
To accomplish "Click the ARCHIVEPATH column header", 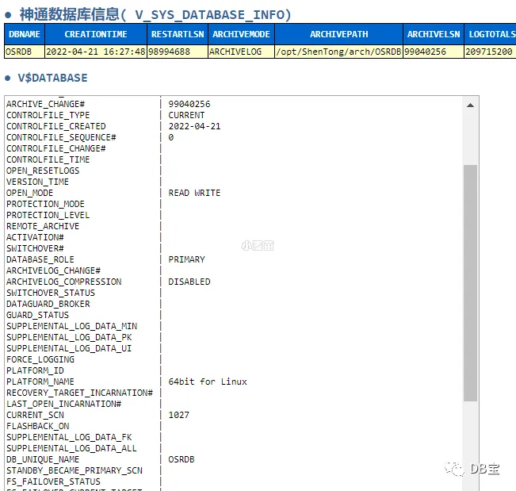I will coord(339,34).
